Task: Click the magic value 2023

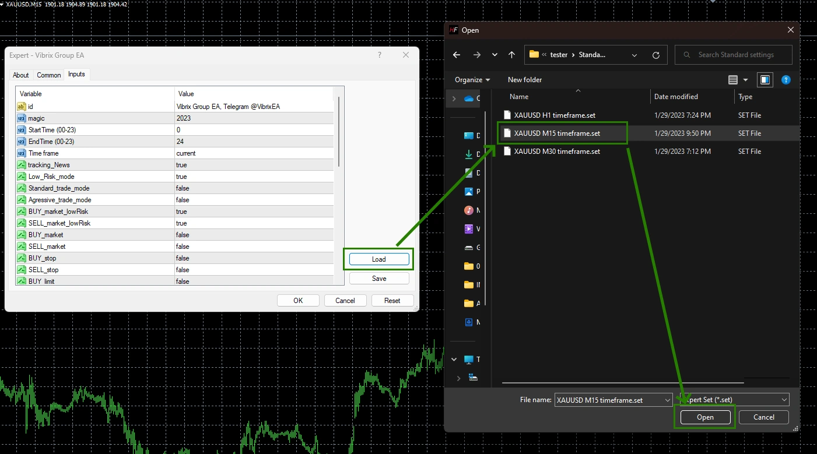Action: point(184,118)
